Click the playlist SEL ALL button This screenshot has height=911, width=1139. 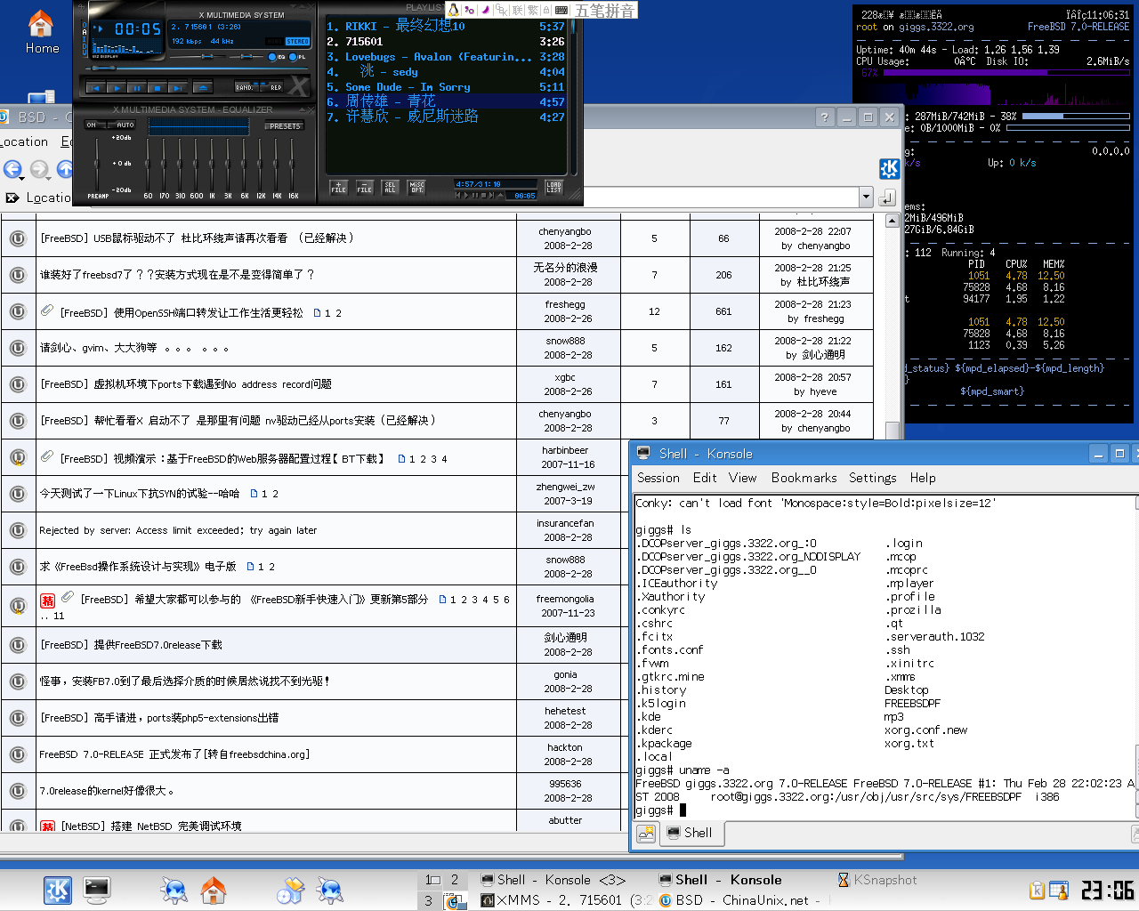pos(391,187)
